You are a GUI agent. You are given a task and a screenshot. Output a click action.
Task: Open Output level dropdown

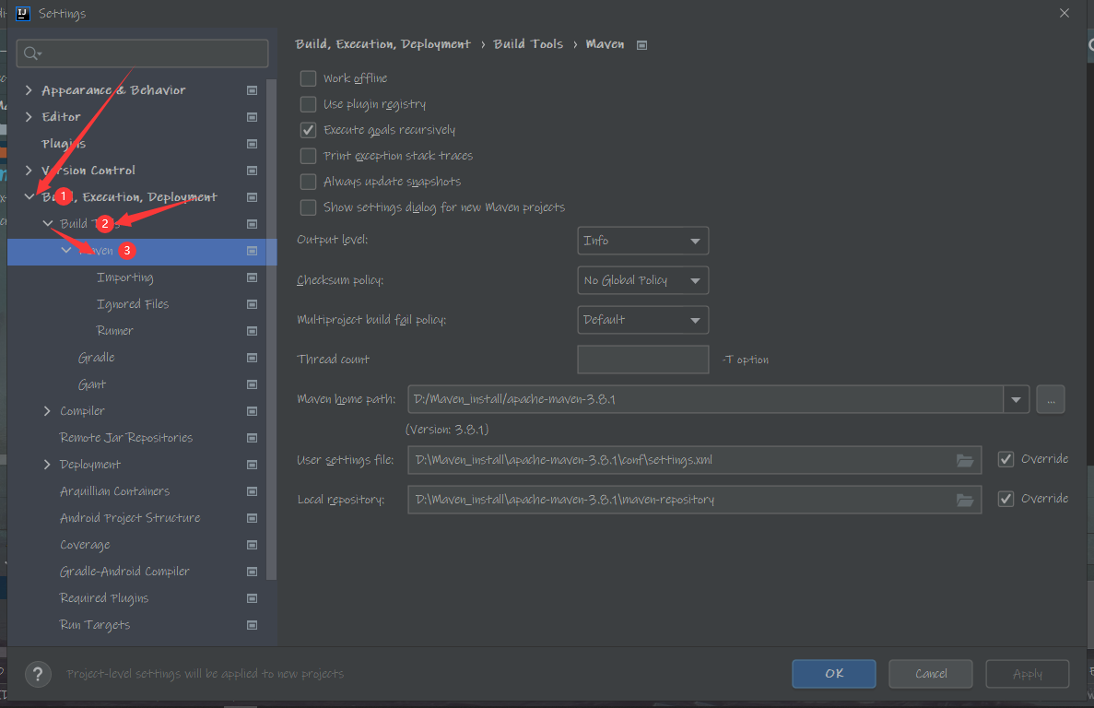point(642,241)
